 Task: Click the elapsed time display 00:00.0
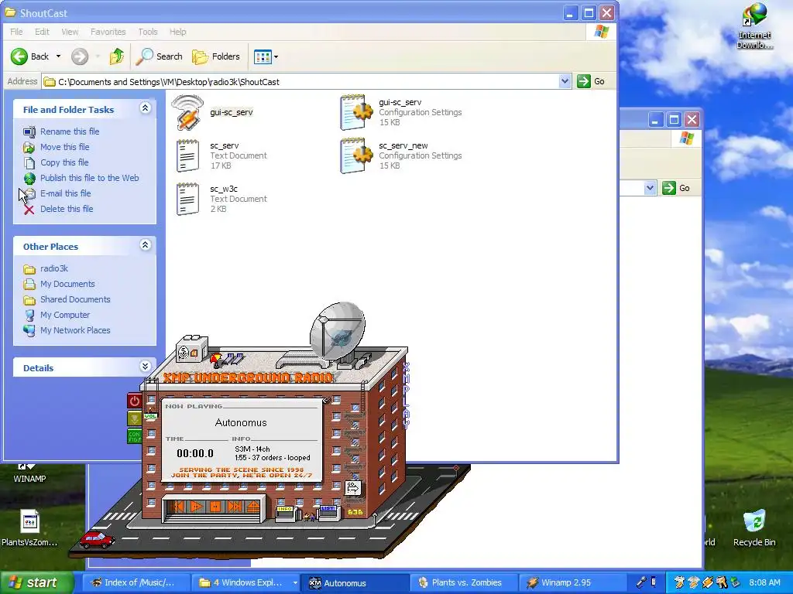pos(195,453)
